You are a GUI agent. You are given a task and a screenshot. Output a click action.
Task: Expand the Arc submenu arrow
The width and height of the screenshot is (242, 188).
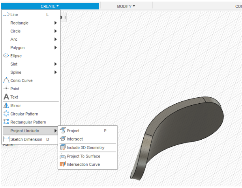pos(56,39)
